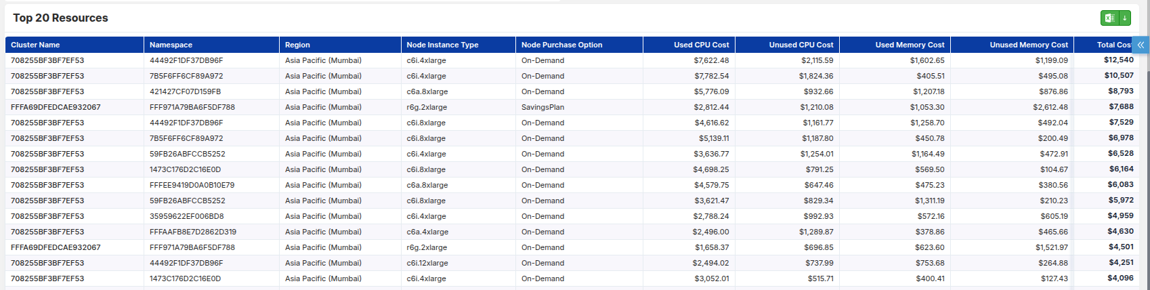Select namespace FFFEE9419D0A0B10E79 row
This screenshot has height=290, width=1150.
192,185
